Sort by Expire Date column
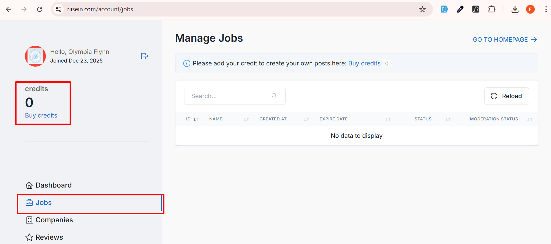 click(388, 119)
